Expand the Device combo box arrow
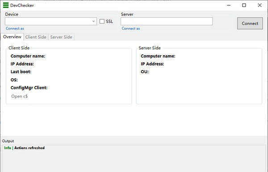Viewport: 268px width, 172px height. click(93, 21)
